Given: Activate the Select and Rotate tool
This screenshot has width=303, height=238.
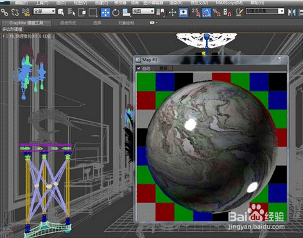Looking at the screenshot, I should click(x=116, y=12).
